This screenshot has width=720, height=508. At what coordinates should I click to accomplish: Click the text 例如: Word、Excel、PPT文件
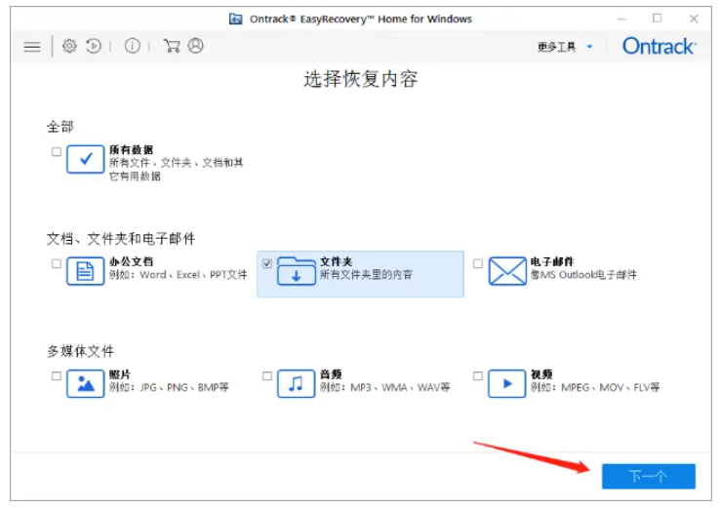tap(179, 275)
